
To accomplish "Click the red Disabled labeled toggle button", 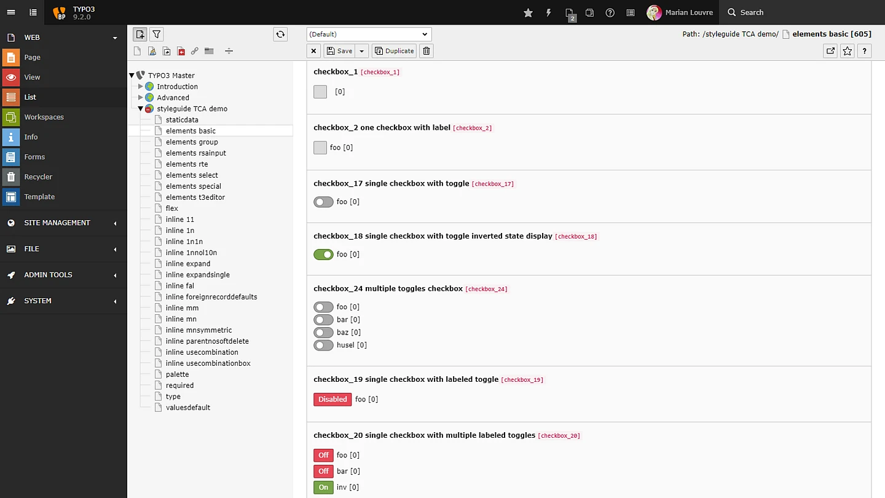I will pyautogui.click(x=332, y=400).
